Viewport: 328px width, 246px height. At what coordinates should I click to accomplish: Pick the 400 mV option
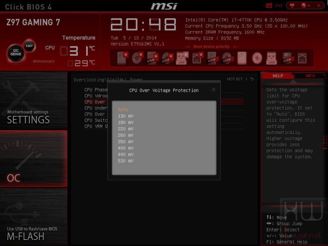[126, 148]
